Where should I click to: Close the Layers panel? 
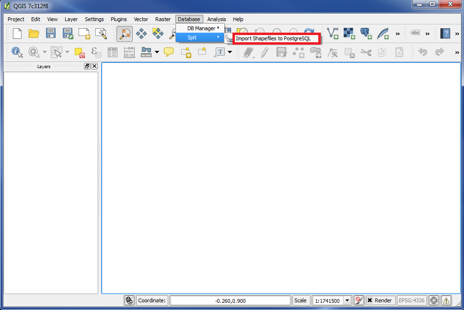[94, 66]
